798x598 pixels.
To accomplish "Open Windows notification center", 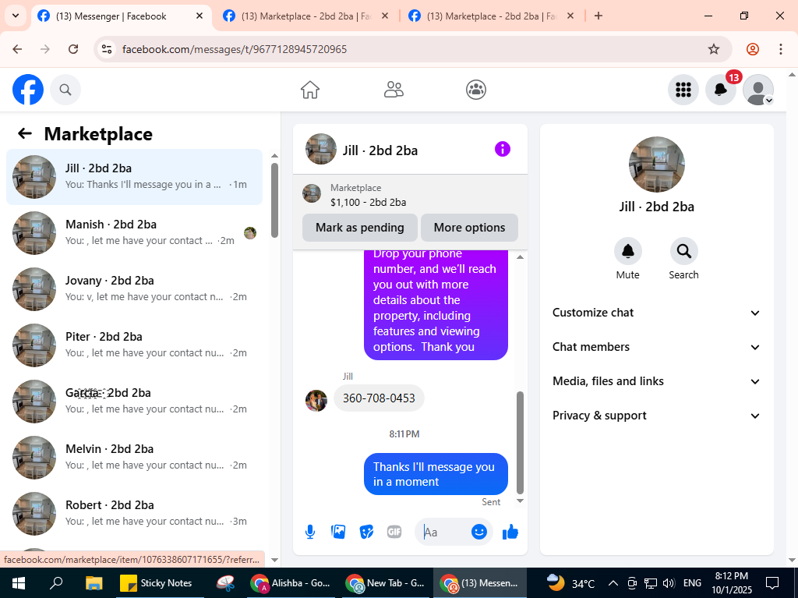I will [x=772, y=582].
